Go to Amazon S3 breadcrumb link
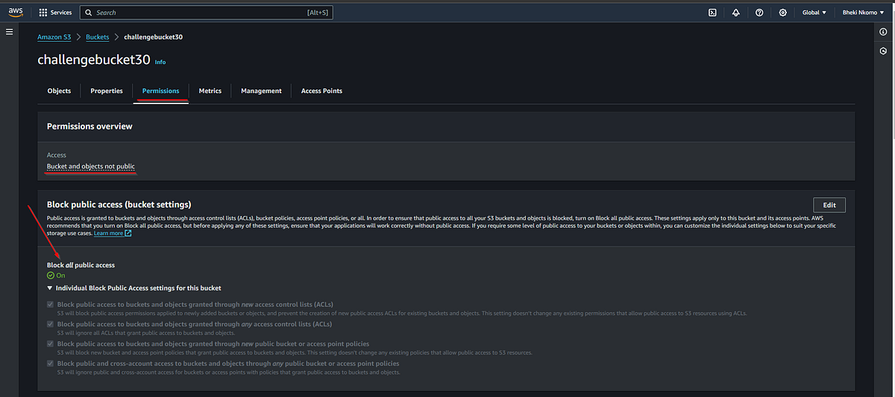Image resolution: width=895 pixels, height=397 pixels. click(x=54, y=36)
